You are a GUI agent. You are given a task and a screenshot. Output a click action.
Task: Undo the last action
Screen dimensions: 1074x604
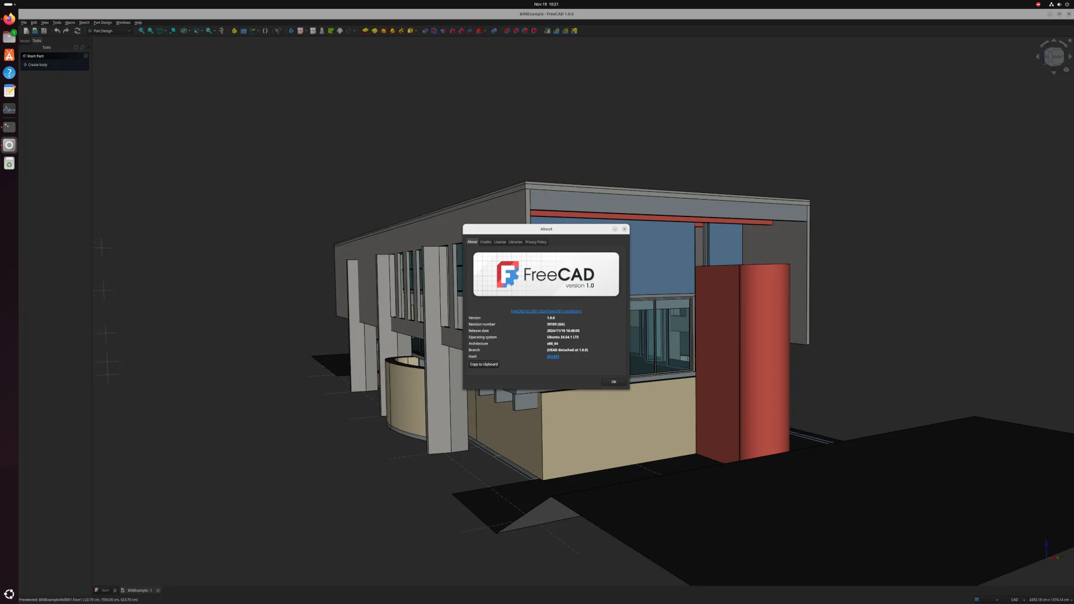57,31
